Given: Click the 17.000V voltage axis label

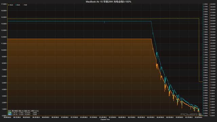Looking at the screenshot, I should (4, 4).
